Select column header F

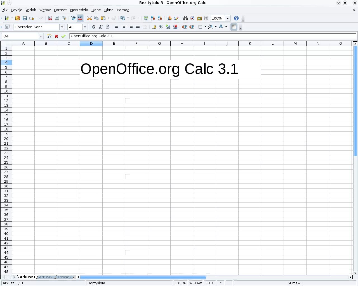point(136,43)
